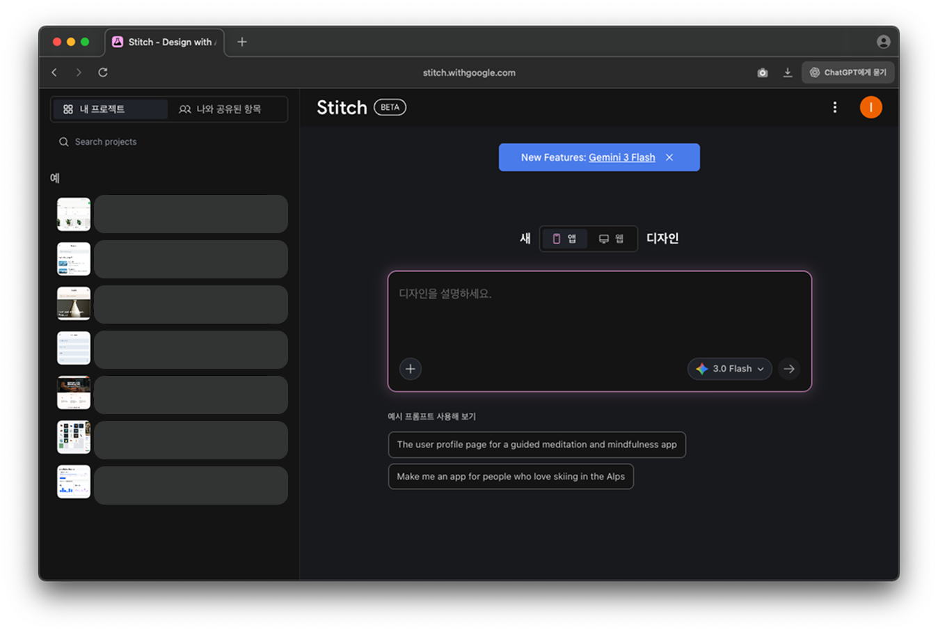
Task: Open the project thumbnail with blue bar charts
Action: coord(74,482)
